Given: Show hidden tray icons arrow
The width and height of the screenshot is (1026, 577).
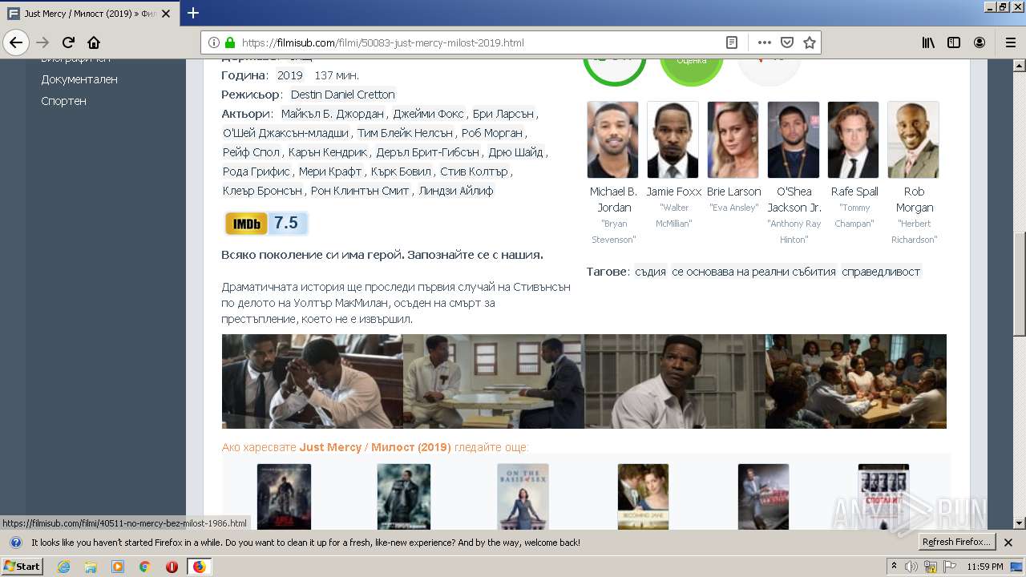Looking at the screenshot, I should click(894, 567).
